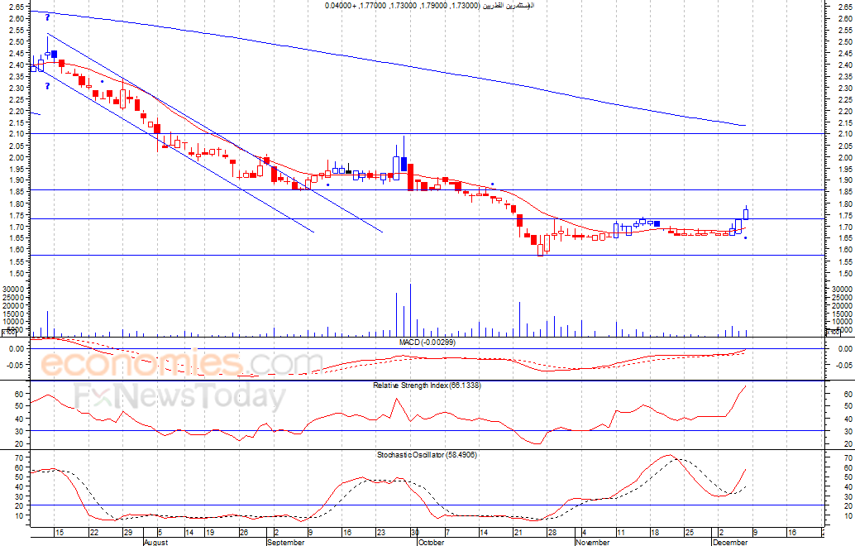Click the blue dot below the last candle

pyautogui.click(x=745, y=238)
